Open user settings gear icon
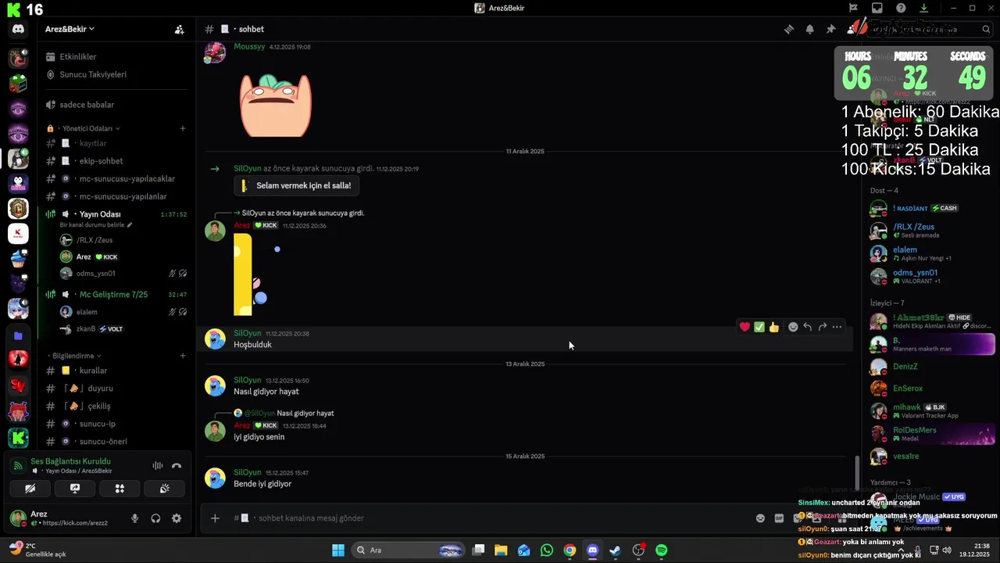Image resolution: width=1000 pixels, height=563 pixels. (x=177, y=518)
